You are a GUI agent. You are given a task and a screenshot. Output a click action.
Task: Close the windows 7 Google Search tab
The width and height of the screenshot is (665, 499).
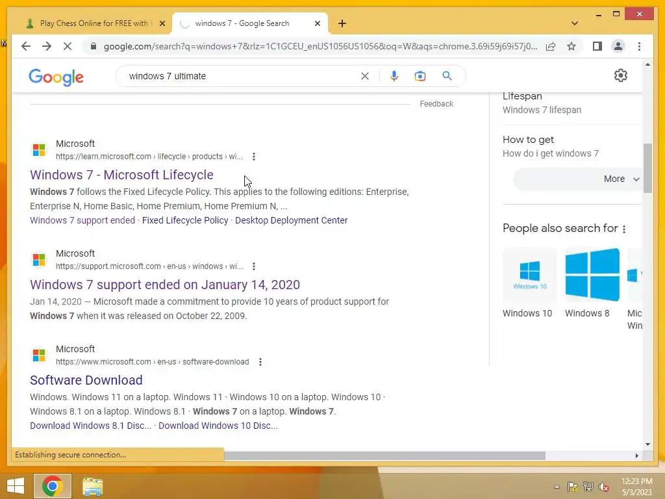pos(317,23)
